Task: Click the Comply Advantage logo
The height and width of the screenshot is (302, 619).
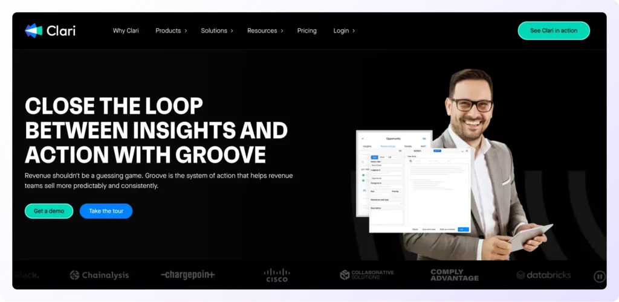Action: [455, 275]
